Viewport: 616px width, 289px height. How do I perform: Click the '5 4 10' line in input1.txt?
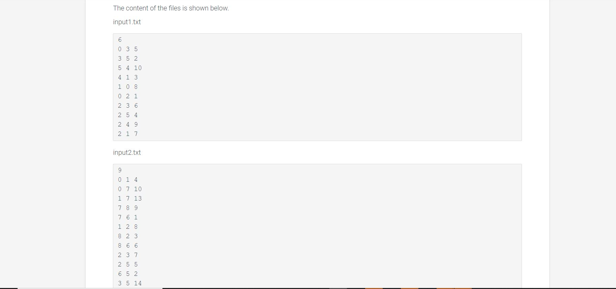[x=130, y=68]
